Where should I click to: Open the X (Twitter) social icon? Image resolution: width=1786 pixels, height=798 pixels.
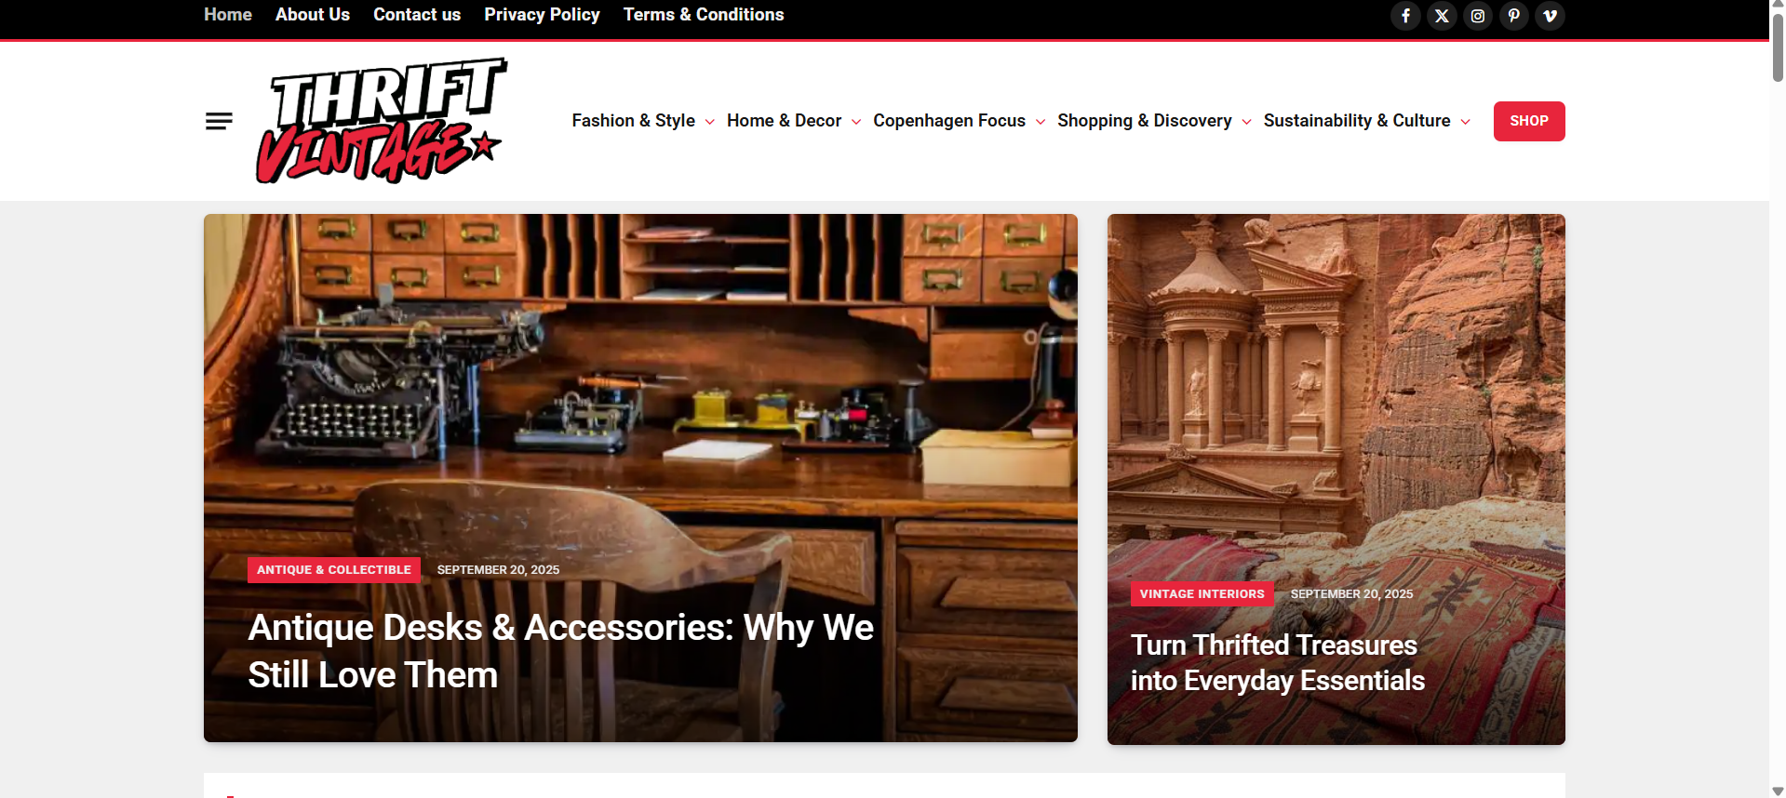(1442, 16)
